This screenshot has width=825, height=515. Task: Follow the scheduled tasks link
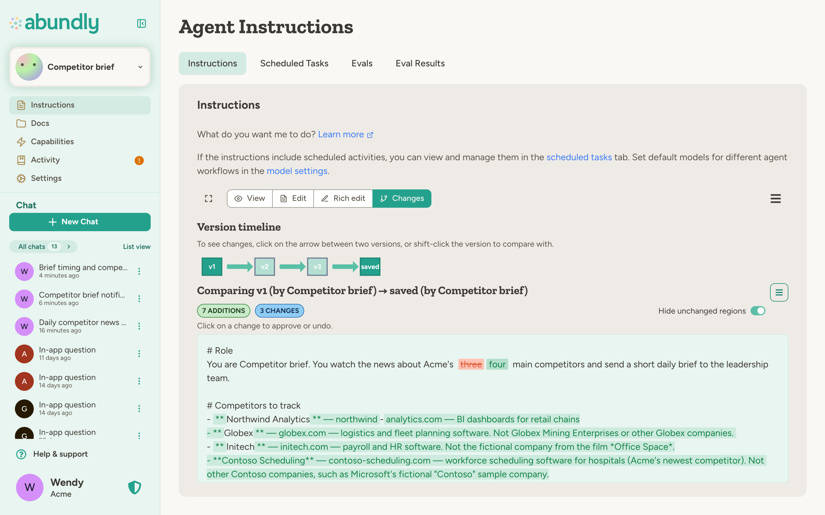(579, 157)
